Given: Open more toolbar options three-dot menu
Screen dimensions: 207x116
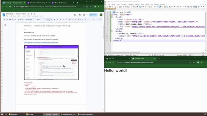Looking at the screenshot, I should pos(85,19).
